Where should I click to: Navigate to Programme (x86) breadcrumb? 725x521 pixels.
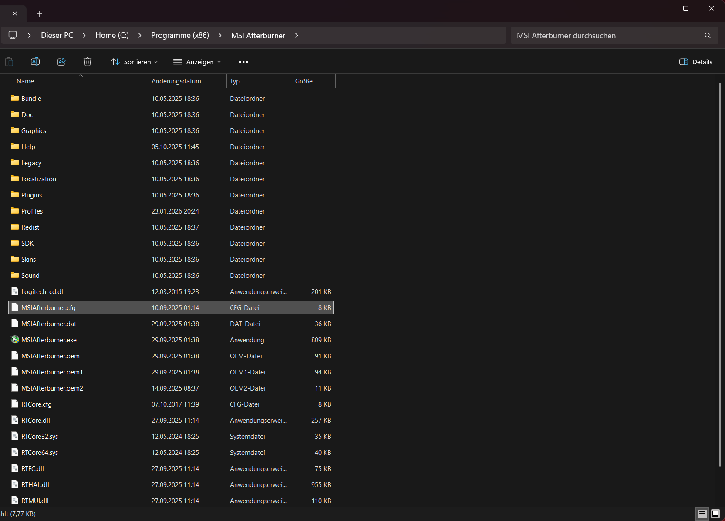click(x=180, y=35)
